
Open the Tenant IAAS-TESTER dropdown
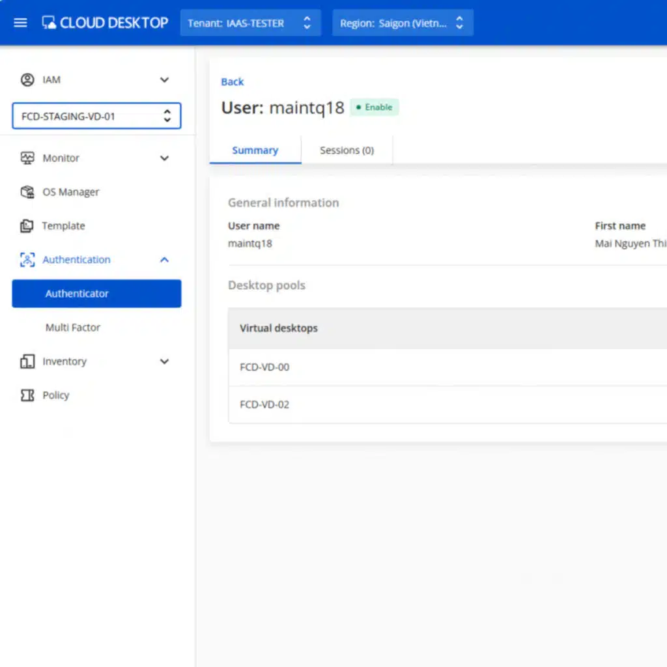tap(250, 22)
